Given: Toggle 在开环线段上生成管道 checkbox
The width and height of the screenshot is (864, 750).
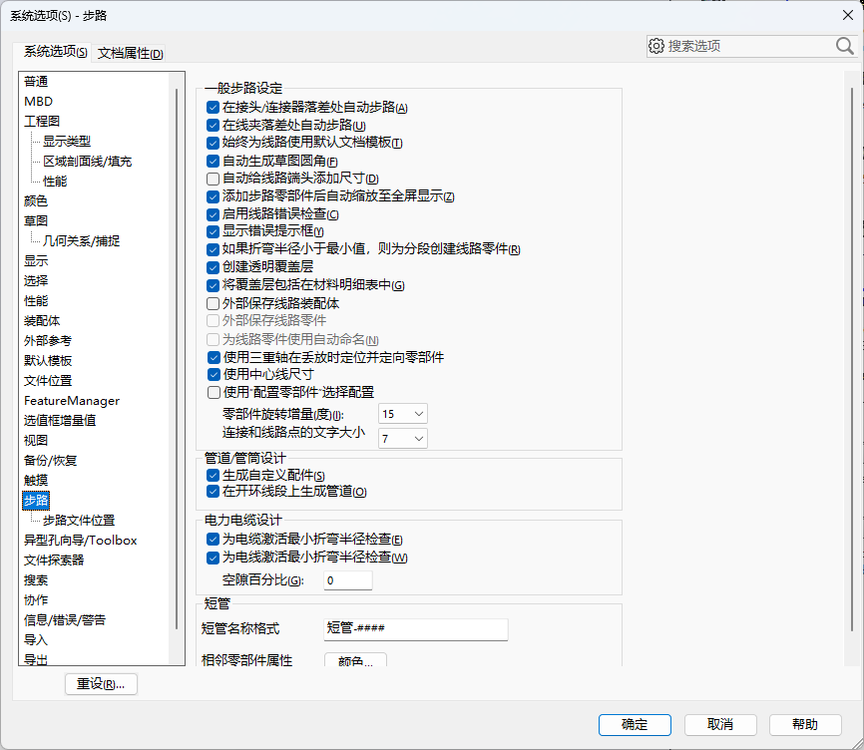Looking at the screenshot, I should click(x=213, y=491).
